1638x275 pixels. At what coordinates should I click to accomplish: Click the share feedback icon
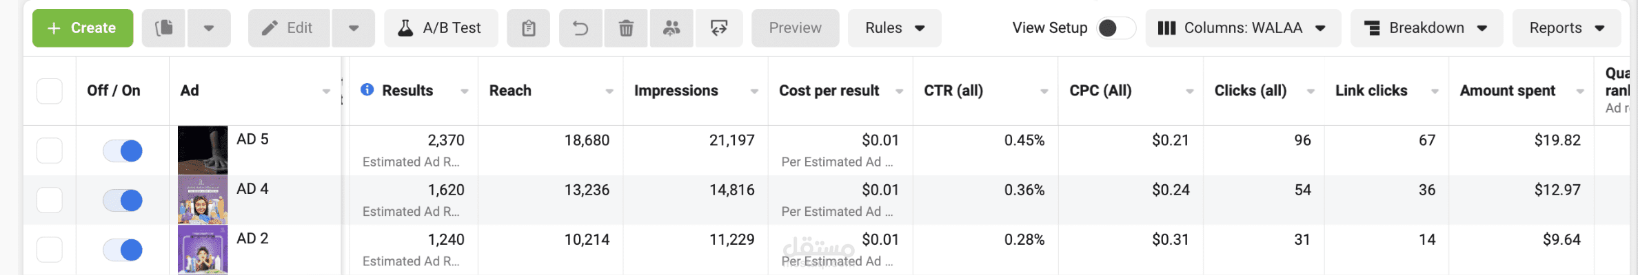(719, 28)
